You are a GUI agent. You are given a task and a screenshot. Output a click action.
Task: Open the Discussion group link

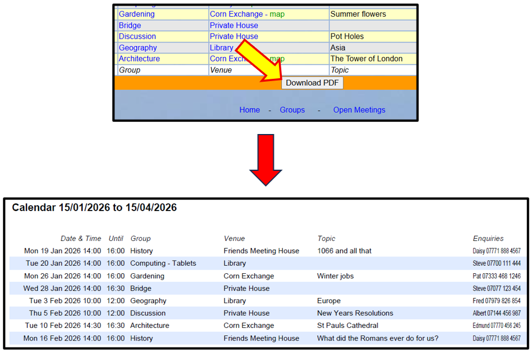pyautogui.click(x=137, y=37)
